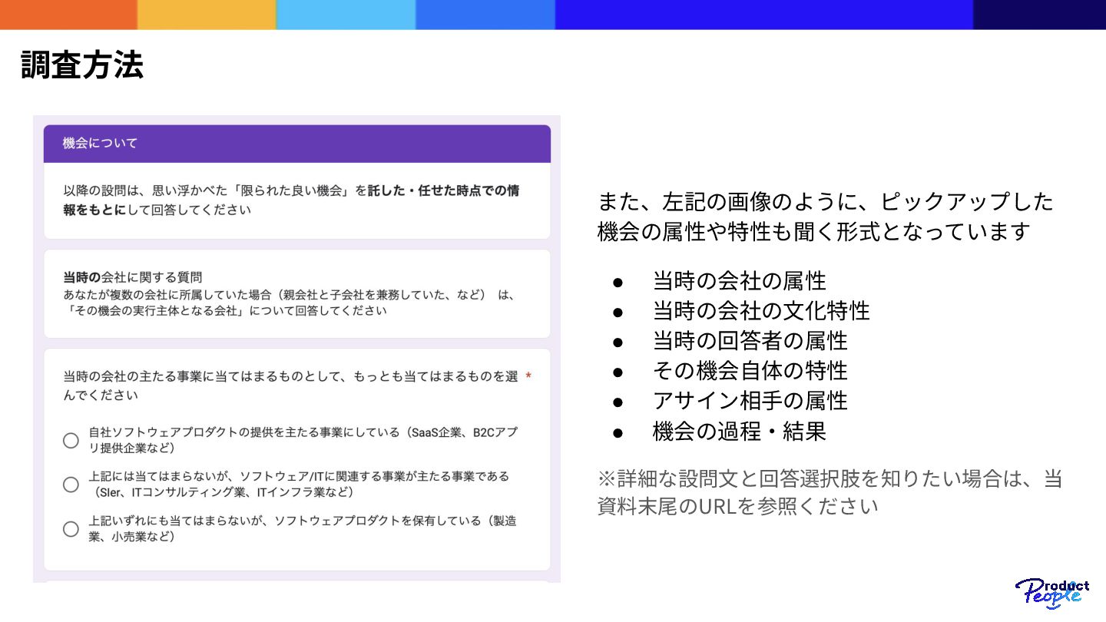Click the purple 機会について form header
The height and width of the screenshot is (622, 1106).
tap(297, 144)
